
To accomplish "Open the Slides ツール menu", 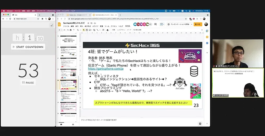I will pos(107,26).
